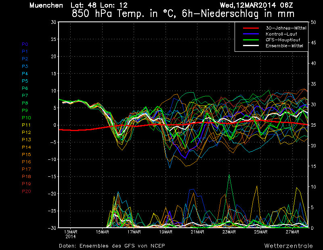Screen dimensions: 323x250
Task: Click the blue Kontroll-Lauf legend line
Action: (x=251, y=34)
